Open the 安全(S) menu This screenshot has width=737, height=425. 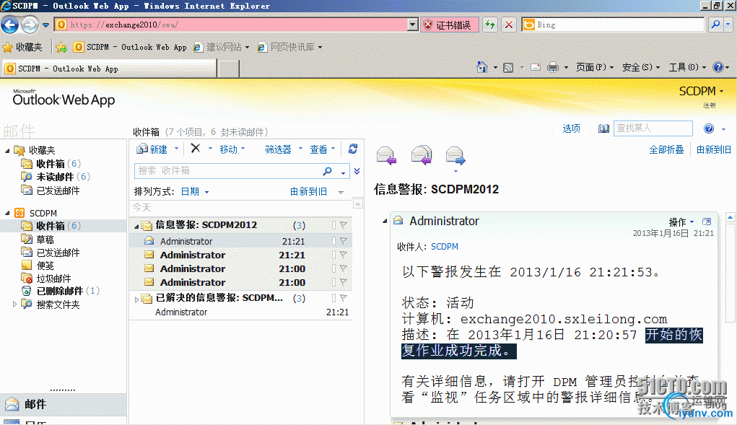[x=641, y=68]
